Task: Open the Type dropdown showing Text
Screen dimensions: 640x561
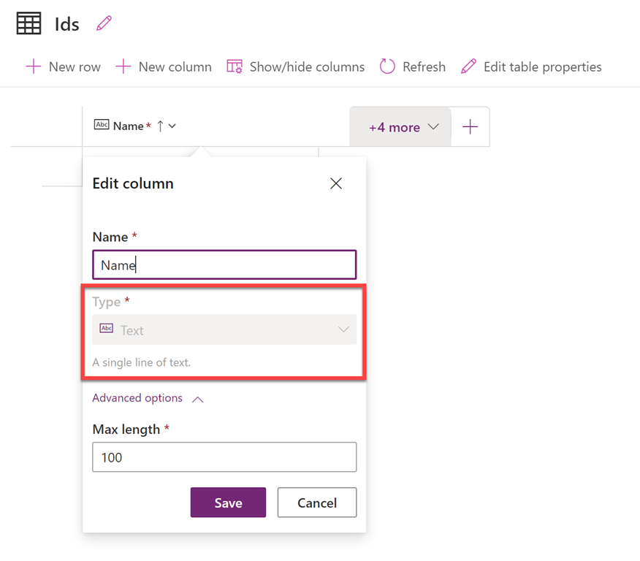Action: click(224, 329)
